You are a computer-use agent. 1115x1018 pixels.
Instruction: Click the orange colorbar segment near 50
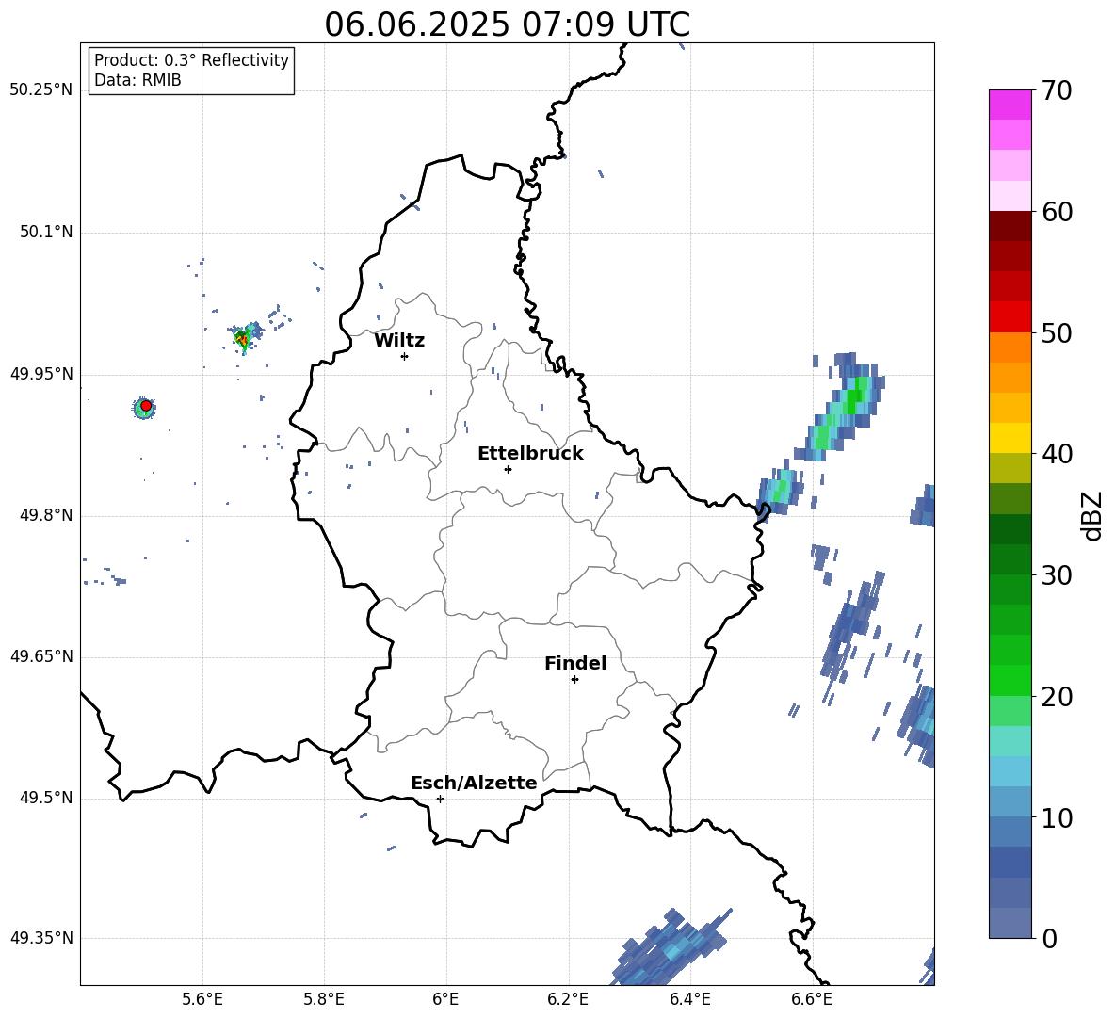1010,347
